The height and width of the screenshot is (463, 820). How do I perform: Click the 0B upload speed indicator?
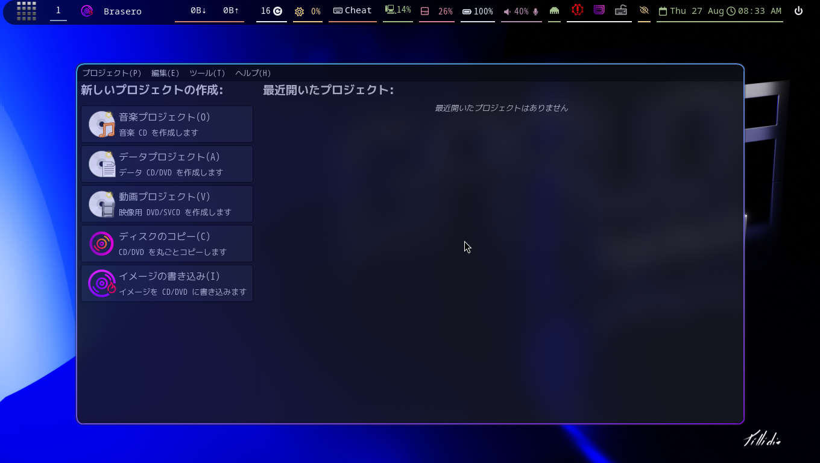click(x=231, y=11)
